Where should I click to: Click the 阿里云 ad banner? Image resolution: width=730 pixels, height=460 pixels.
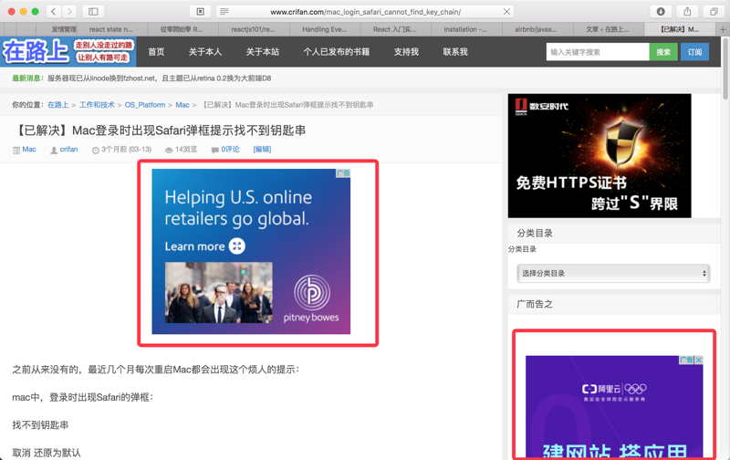point(614,410)
